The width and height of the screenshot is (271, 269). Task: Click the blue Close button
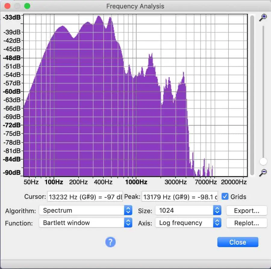(238, 242)
